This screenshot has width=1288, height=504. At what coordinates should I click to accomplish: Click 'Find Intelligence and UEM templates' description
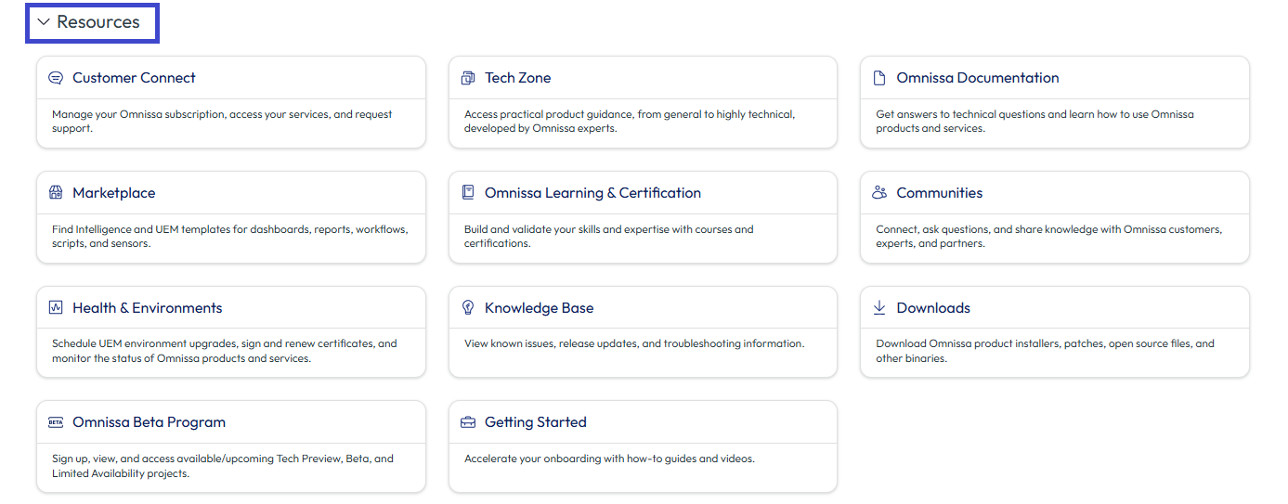coord(230,237)
